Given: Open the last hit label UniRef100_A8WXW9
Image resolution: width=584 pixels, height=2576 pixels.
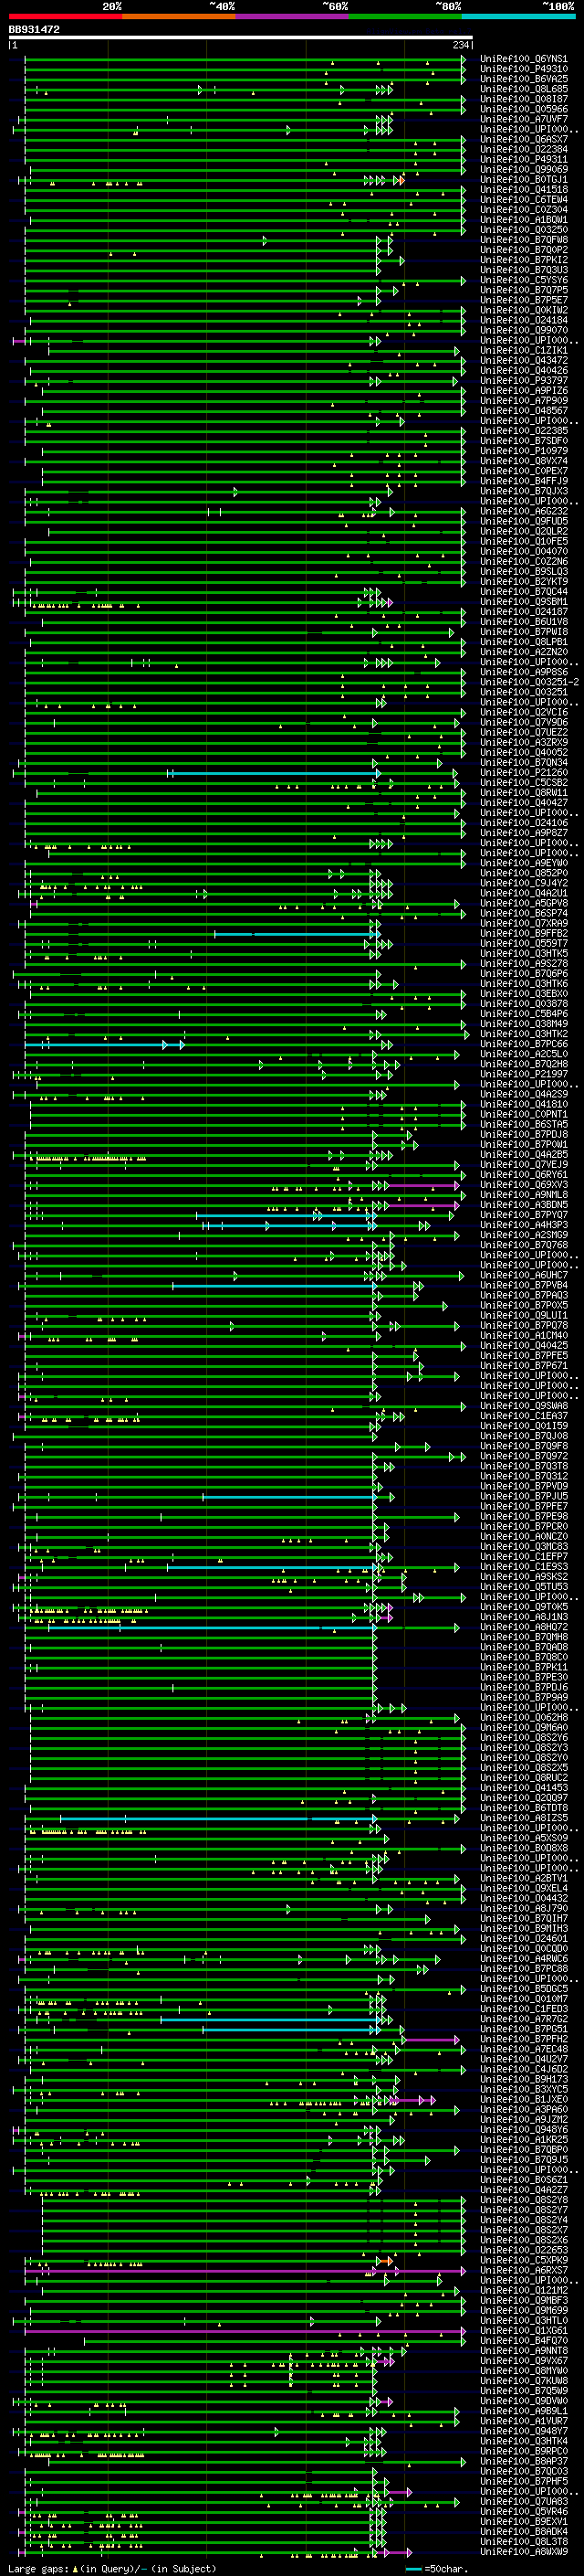Looking at the screenshot, I should tap(523, 2553).
